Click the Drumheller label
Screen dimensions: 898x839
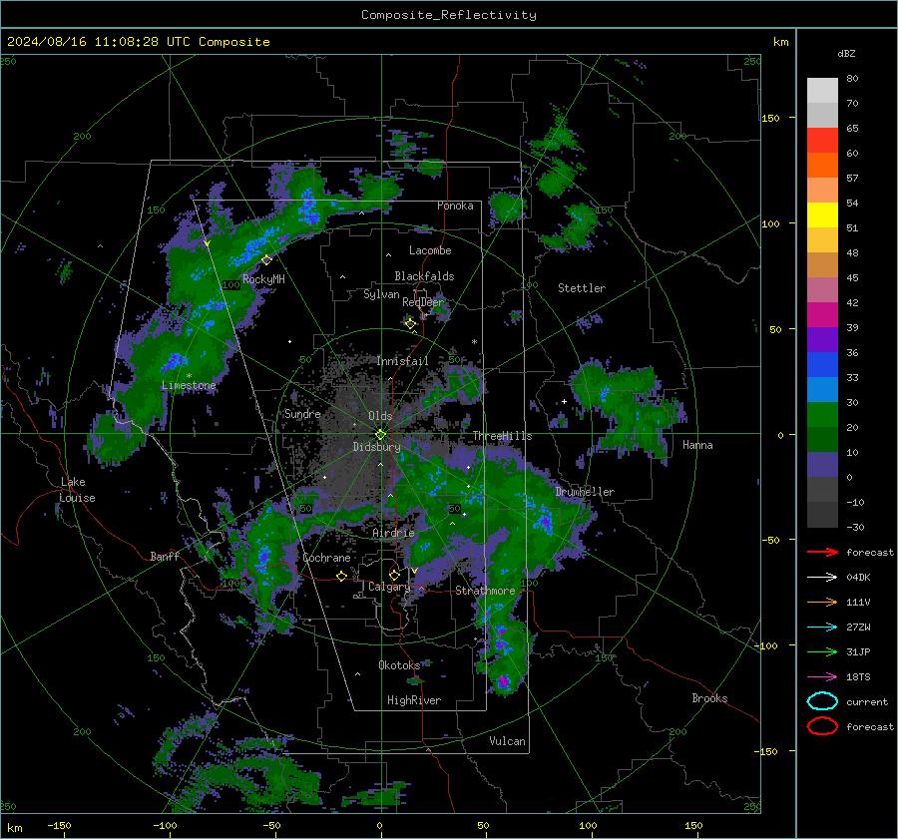(585, 492)
